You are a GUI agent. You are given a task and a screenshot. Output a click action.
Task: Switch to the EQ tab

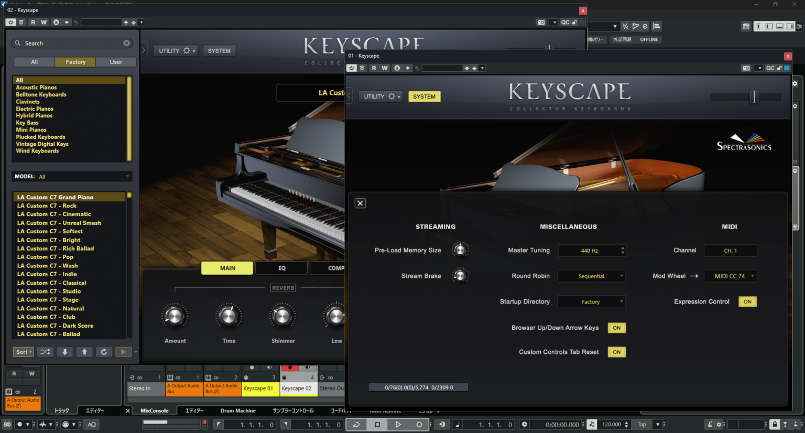[282, 268]
